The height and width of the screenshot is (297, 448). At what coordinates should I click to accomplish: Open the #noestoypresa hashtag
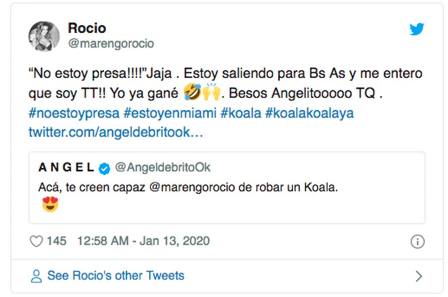73,113
